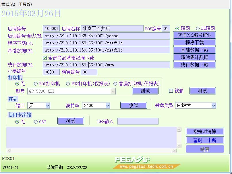232x174 pixels.
Task: Click the log area's right horizontal scroll arrow
Action: point(174,151)
